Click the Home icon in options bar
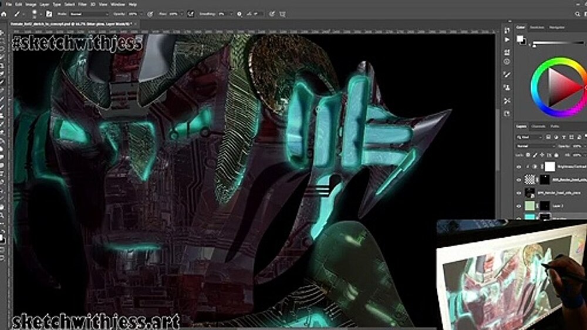The height and width of the screenshot is (330, 587). pos(4,14)
